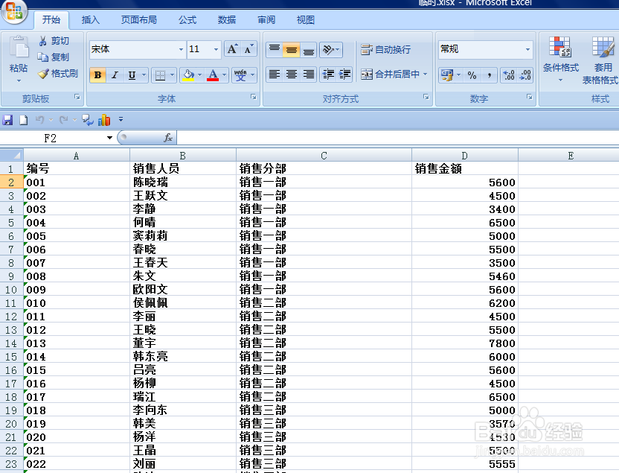Toggle center horizontal alignment
The width and height of the screenshot is (619, 473).
click(x=292, y=74)
